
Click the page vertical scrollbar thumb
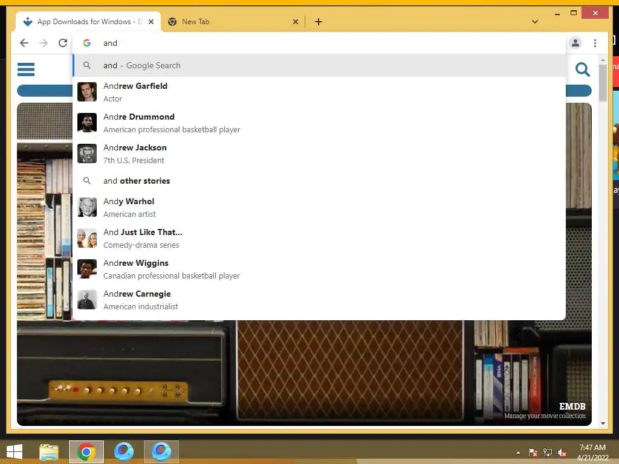pos(603,83)
